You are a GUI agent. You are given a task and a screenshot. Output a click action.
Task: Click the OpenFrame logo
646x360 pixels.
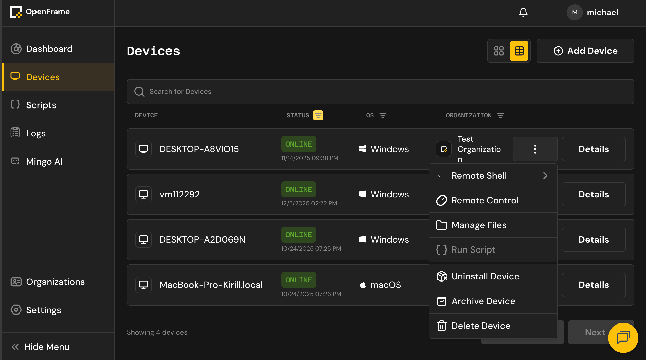click(x=40, y=12)
